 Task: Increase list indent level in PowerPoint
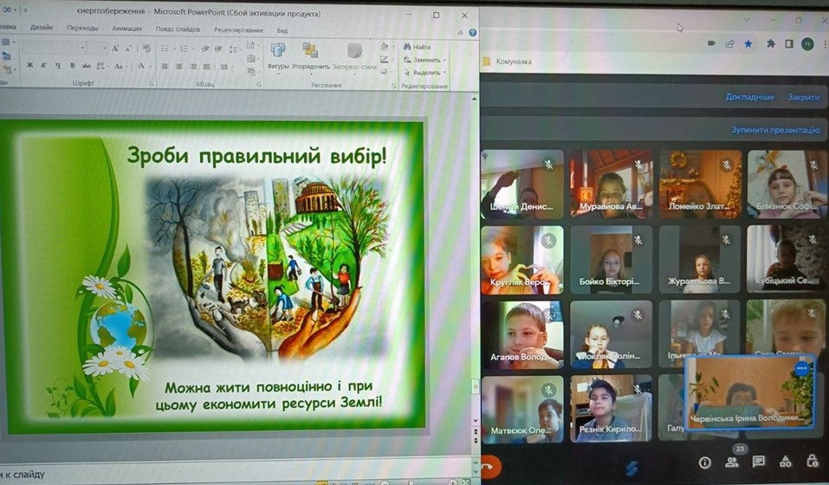tap(218, 48)
